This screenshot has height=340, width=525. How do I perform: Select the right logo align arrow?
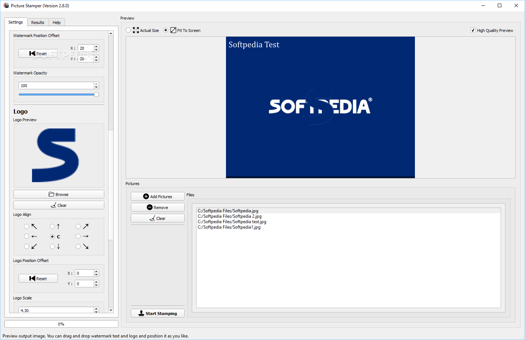click(78, 236)
